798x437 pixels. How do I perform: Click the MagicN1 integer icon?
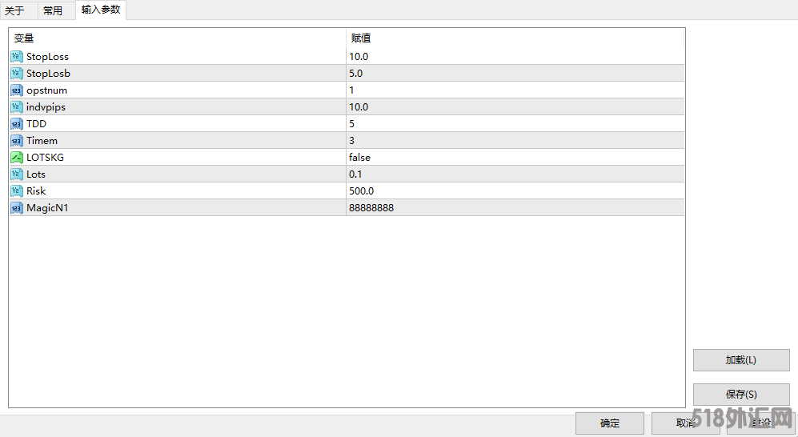[x=17, y=208]
